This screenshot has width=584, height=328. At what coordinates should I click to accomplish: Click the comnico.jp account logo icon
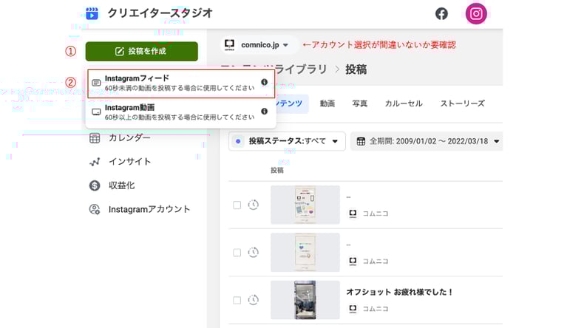tap(229, 44)
